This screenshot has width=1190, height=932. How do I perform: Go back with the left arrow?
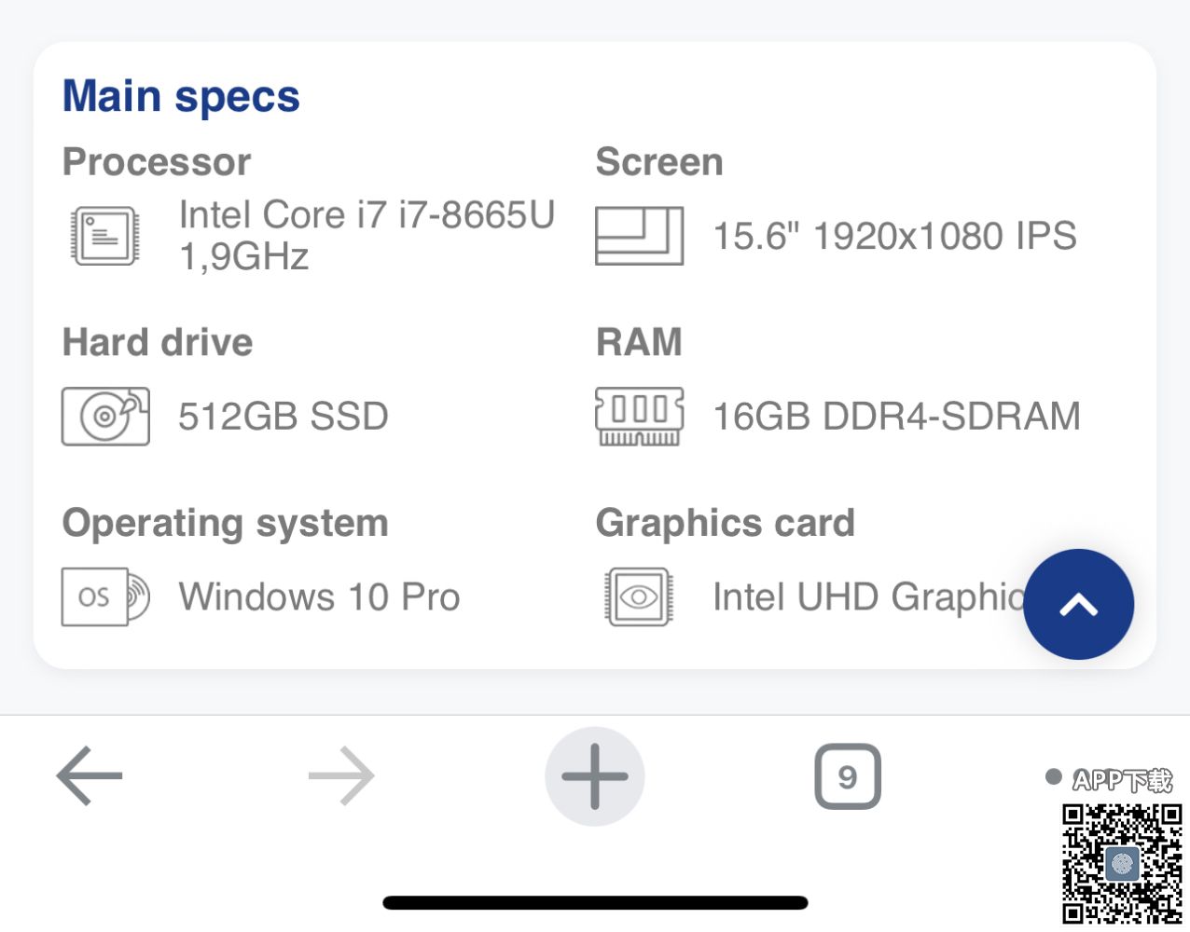pyautogui.click(x=90, y=775)
